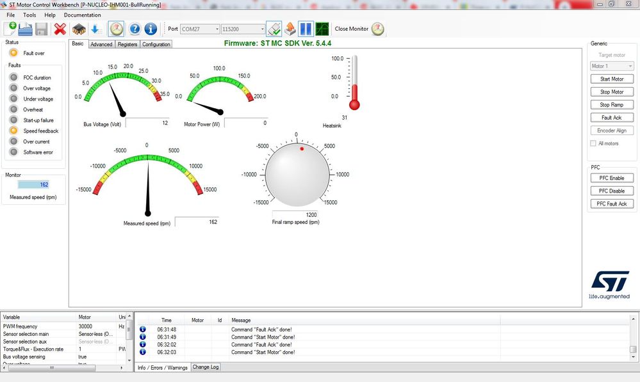Image resolution: width=640 pixels, height=382 pixels.
Task: Click the Fault over status LED
Action: coord(13,53)
